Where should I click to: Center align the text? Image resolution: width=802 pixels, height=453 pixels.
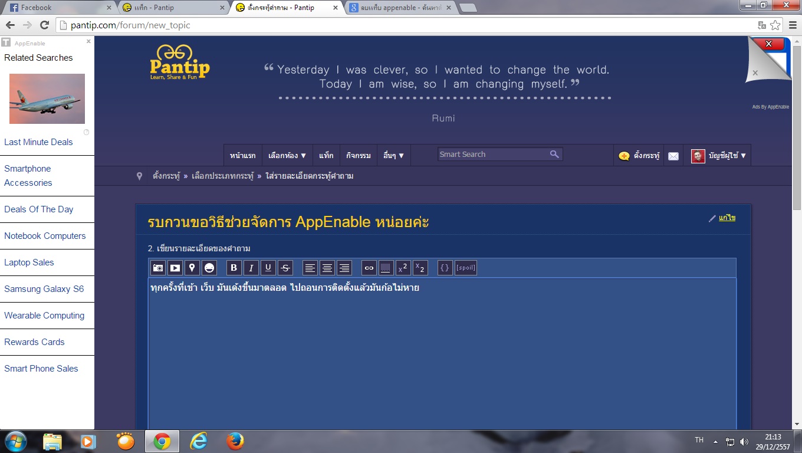(x=327, y=268)
